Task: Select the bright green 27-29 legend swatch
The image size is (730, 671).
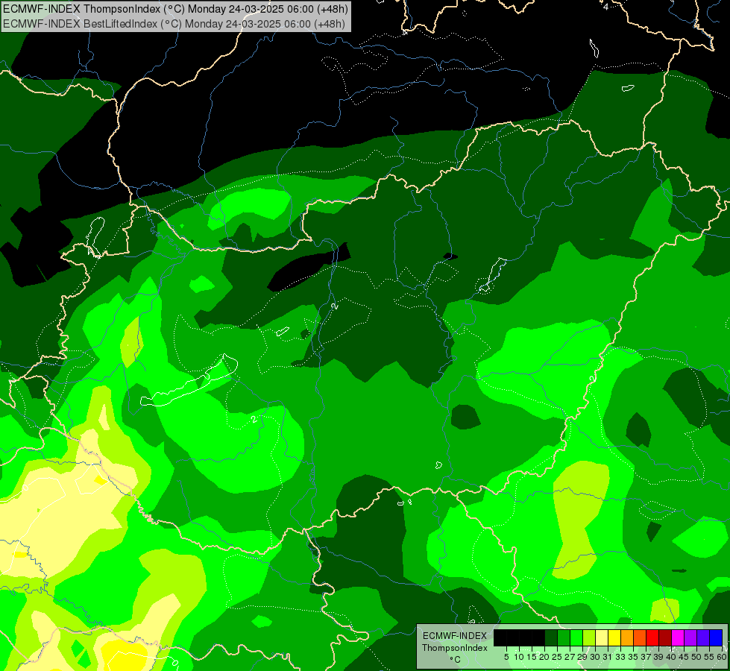Action: pyautogui.click(x=576, y=637)
